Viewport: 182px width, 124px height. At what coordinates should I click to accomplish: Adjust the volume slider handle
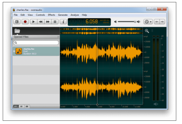[135, 22]
